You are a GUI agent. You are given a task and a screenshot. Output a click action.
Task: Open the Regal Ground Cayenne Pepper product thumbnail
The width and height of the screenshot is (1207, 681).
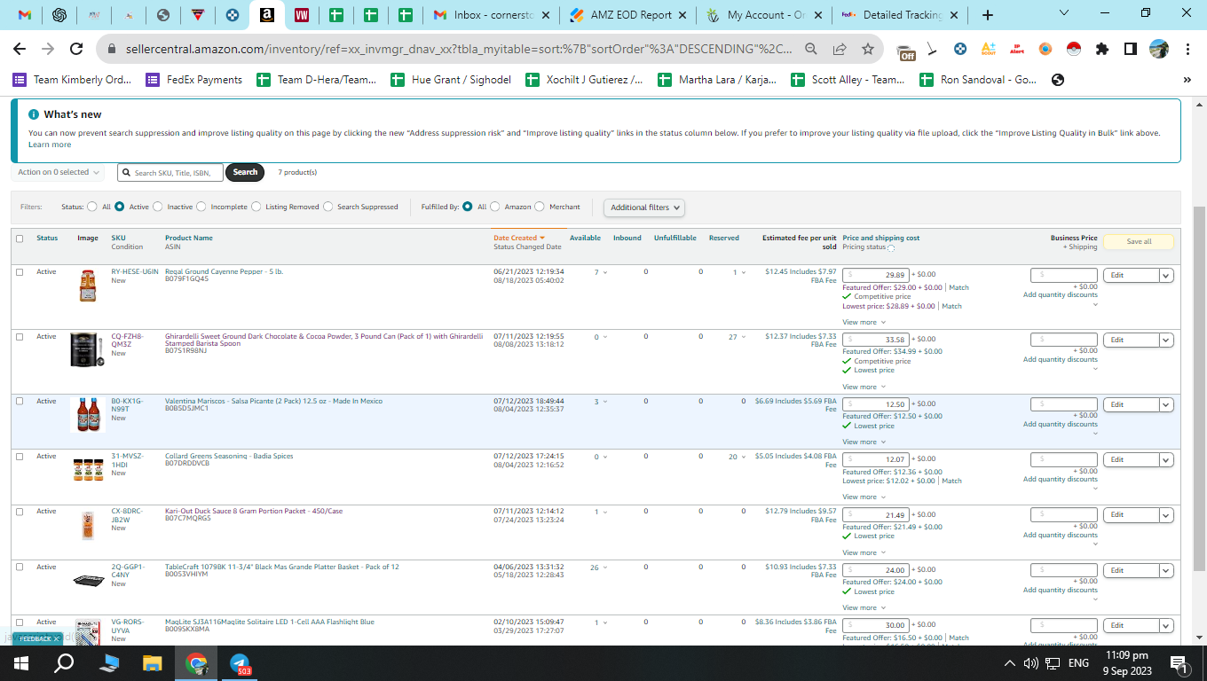pyautogui.click(x=87, y=286)
